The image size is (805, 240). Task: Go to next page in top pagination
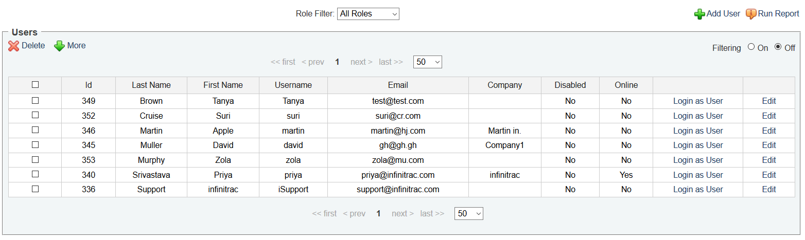point(361,62)
